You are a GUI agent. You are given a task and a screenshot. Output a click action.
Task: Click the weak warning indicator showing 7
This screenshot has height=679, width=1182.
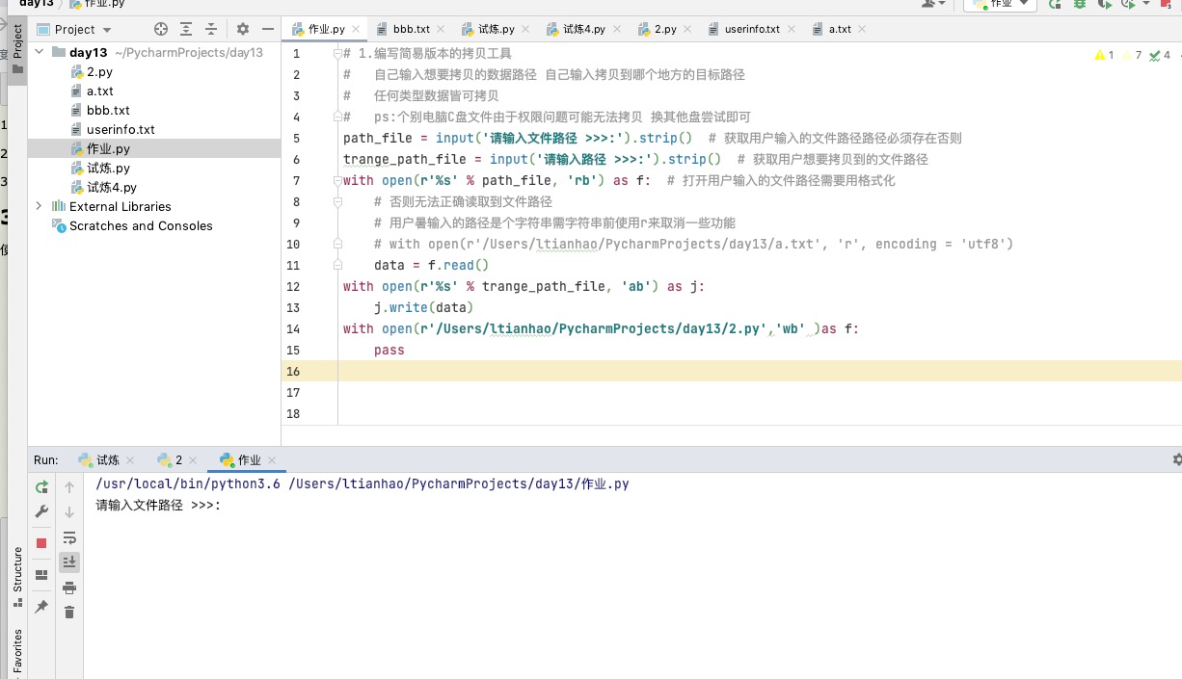click(x=1132, y=55)
